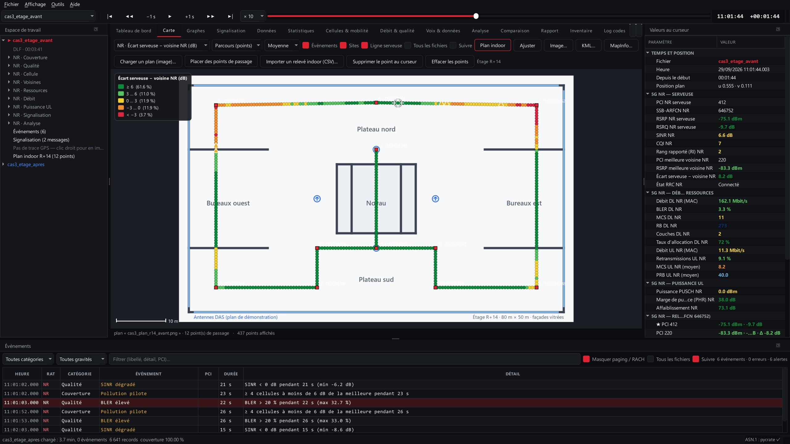Expand the NR · Couverture tree node

[x=9, y=57]
